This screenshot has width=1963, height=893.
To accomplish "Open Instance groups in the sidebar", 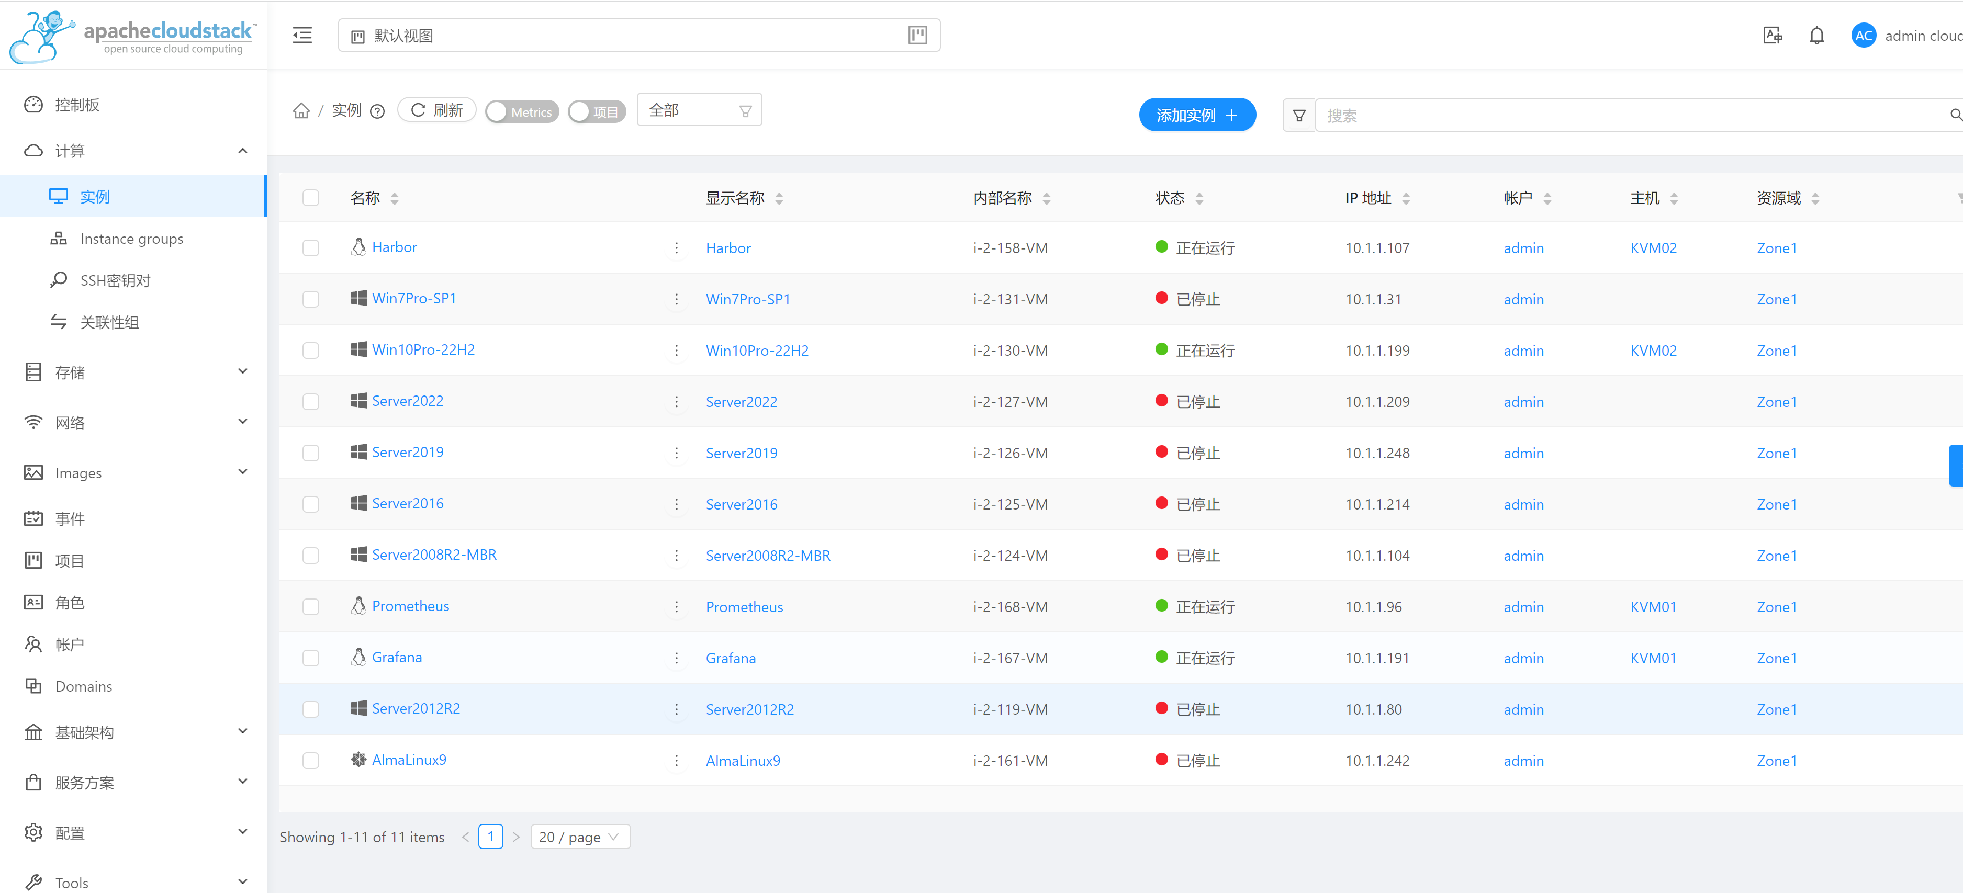I will click(x=133, y=239).
